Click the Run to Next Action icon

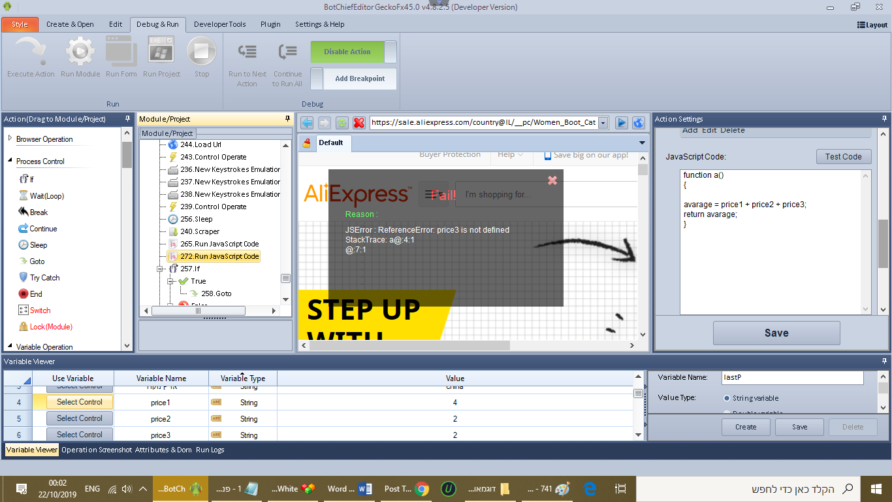[247, 52]
